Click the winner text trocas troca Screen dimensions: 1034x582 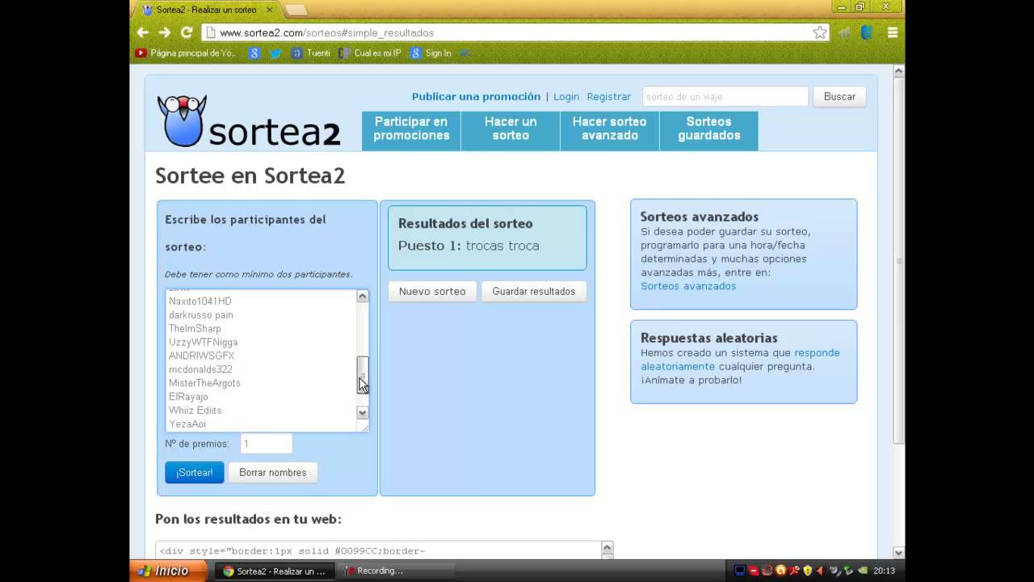point(502,246)
